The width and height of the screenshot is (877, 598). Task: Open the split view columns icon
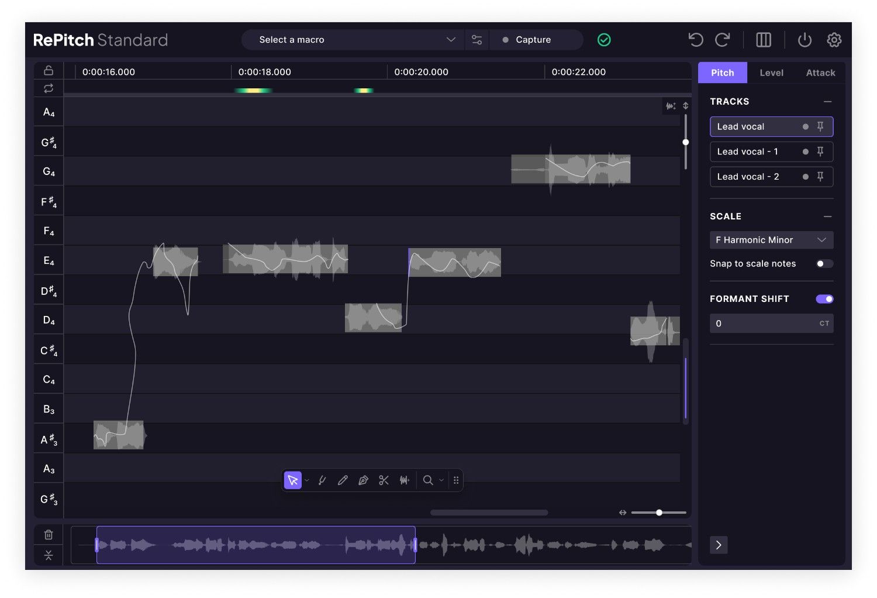[763, 39]
